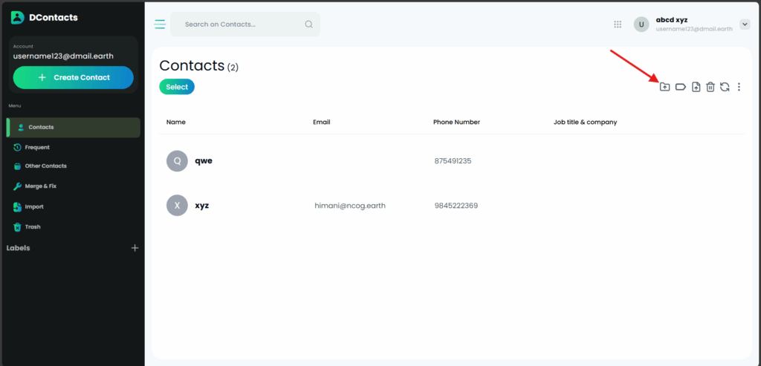Open the Trash sidebar item

point(33,227)
